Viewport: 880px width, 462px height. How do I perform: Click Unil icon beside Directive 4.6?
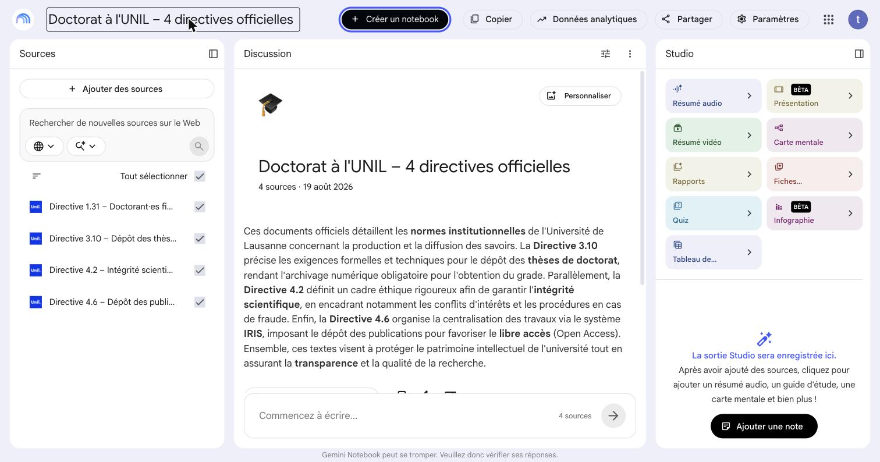coord(36,302)
